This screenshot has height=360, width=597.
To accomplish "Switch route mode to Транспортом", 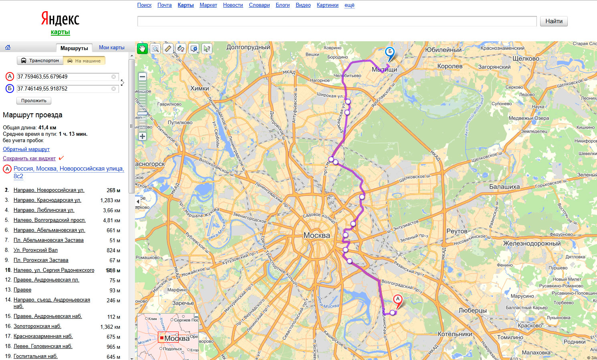I will [40, 60].
